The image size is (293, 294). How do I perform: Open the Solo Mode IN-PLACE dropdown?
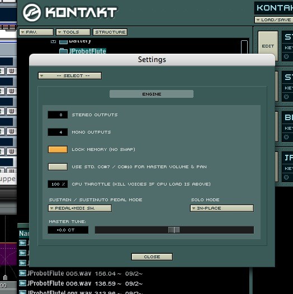point(222,208)
